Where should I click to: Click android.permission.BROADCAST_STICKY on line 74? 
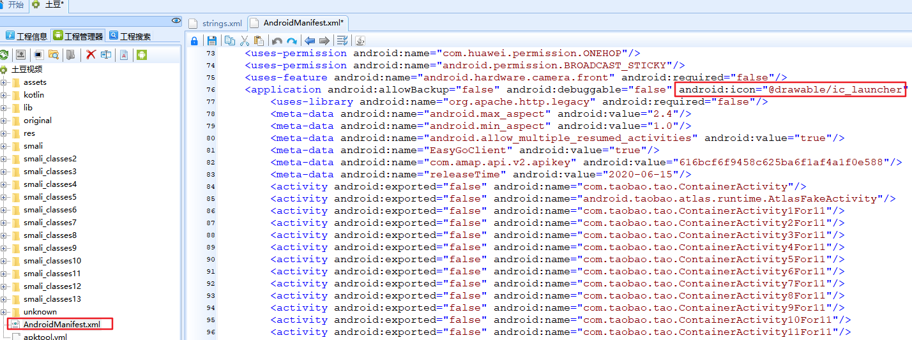(x=554, y=66)
